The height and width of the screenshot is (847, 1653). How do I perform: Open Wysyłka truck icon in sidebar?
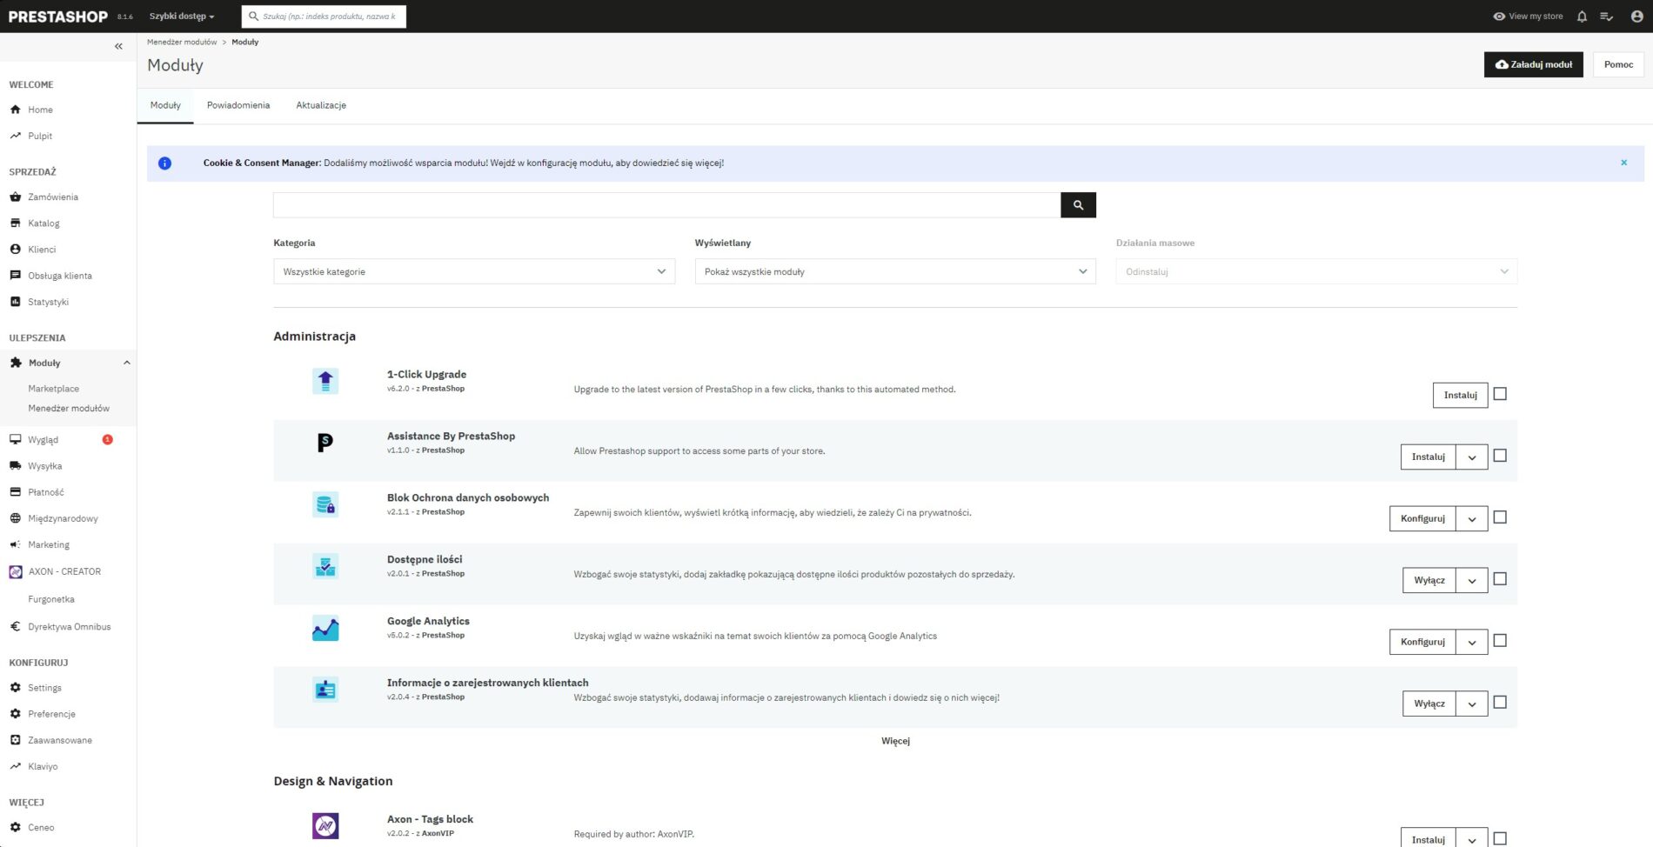pos(15,465)
